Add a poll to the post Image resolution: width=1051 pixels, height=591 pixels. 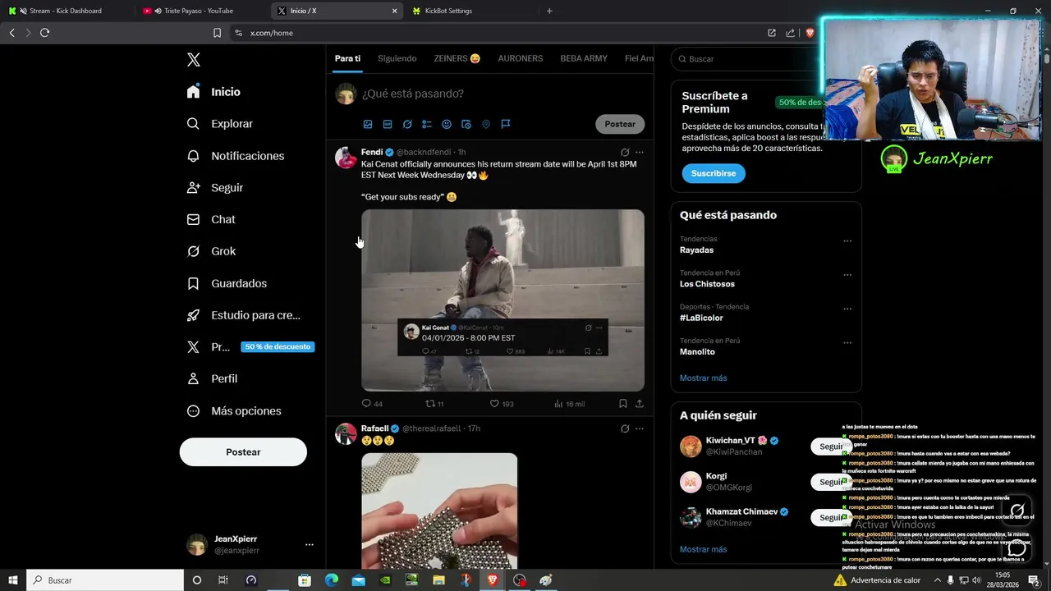click(427, 125)
